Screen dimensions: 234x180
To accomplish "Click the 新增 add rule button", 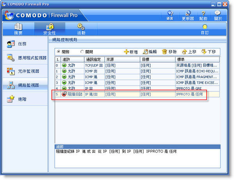I will [131, 52].
